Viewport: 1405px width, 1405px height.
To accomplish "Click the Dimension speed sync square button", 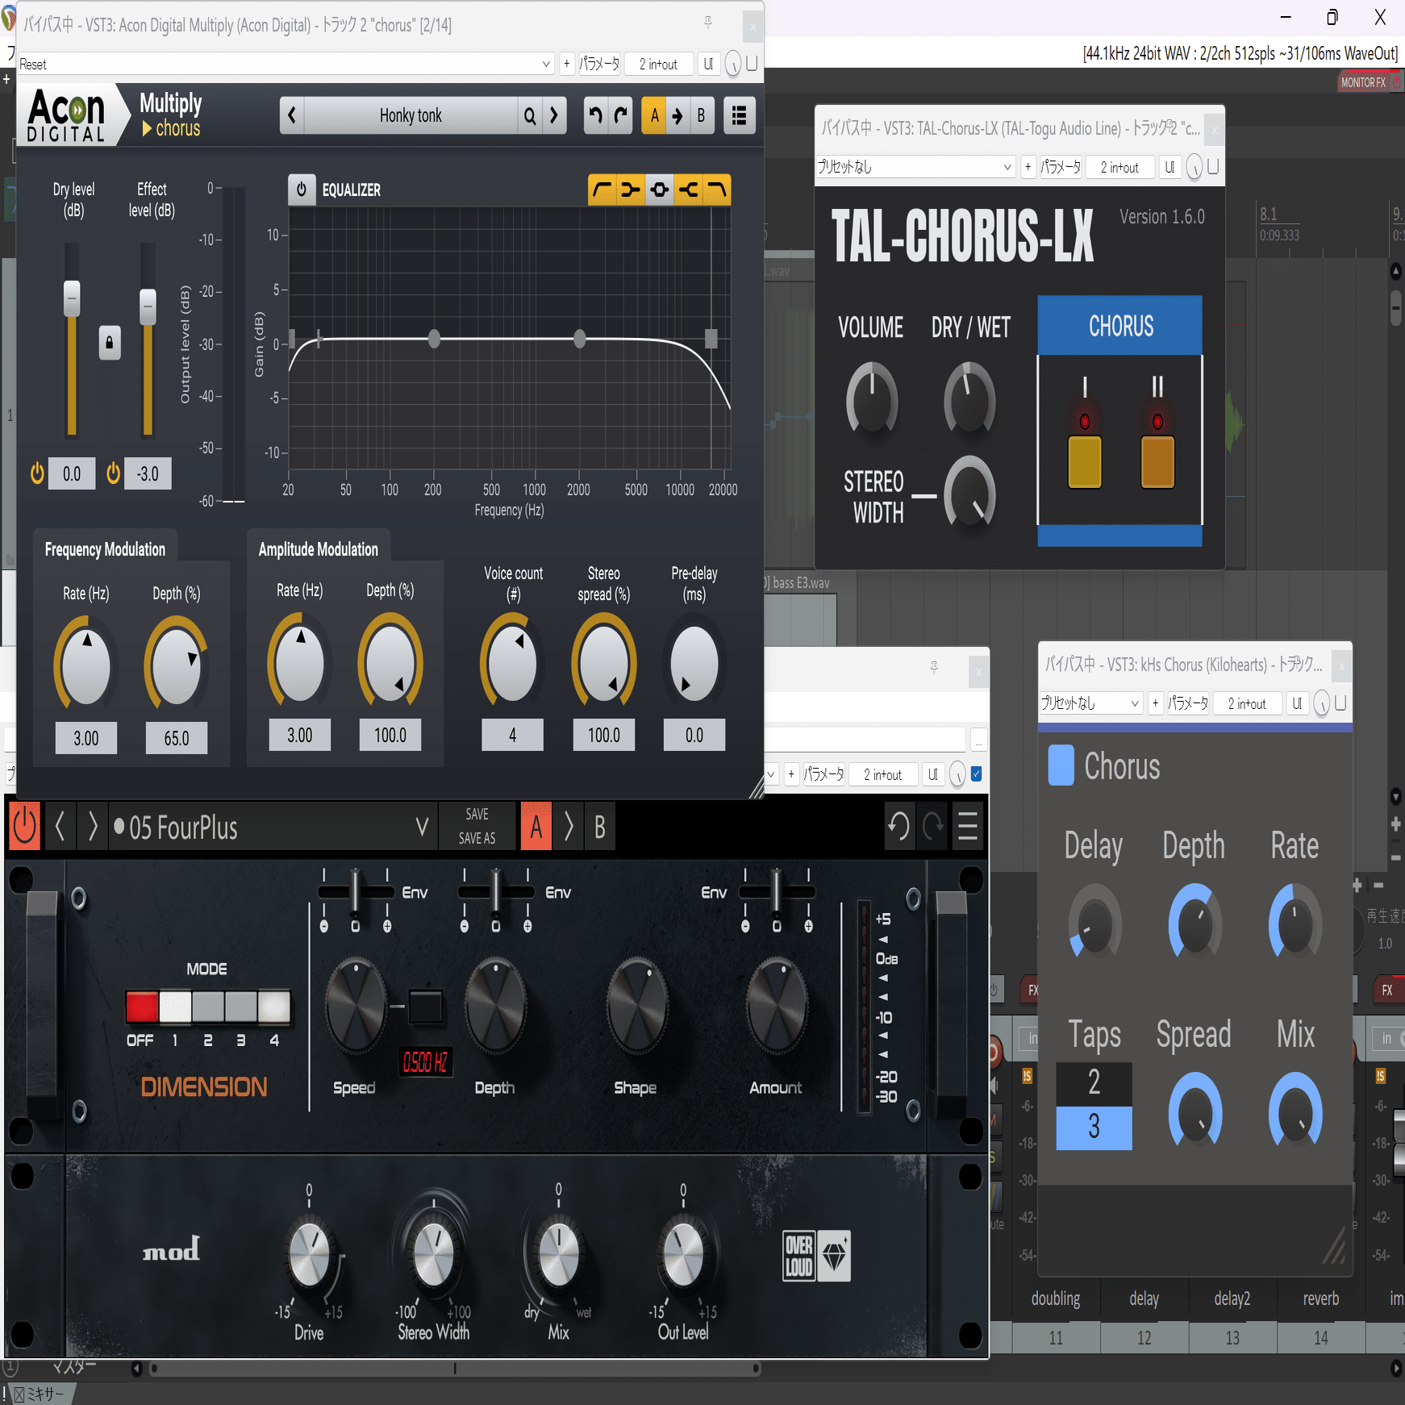I will point(426,1007).
